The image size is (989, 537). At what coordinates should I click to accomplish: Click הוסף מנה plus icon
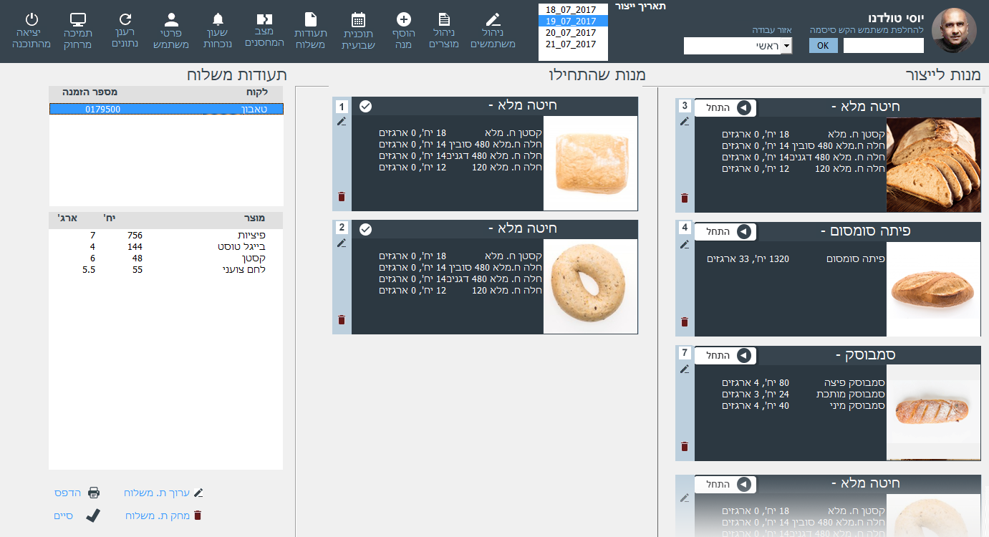pyautogui.click(x=404, y=20)
